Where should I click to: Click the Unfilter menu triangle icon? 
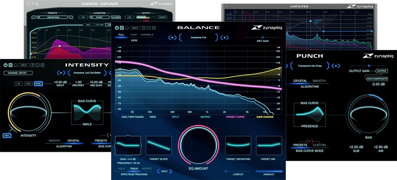226,6
